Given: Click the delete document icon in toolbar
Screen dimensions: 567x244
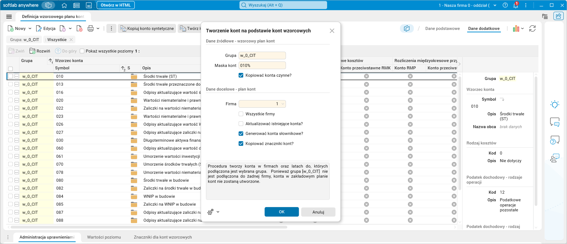Looking at the screenshot, I should [x=79, y=29].
